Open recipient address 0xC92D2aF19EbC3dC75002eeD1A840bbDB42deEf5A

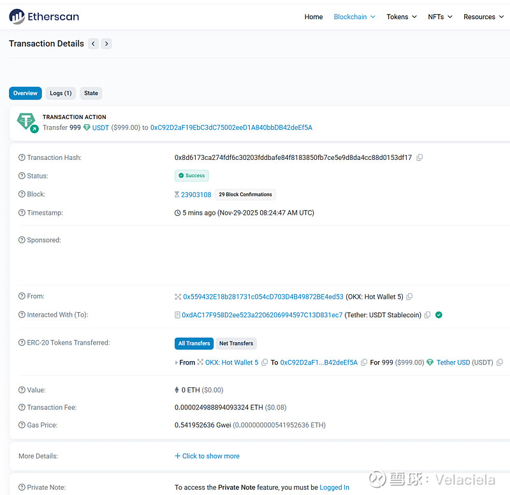click(x=231, y=127)
